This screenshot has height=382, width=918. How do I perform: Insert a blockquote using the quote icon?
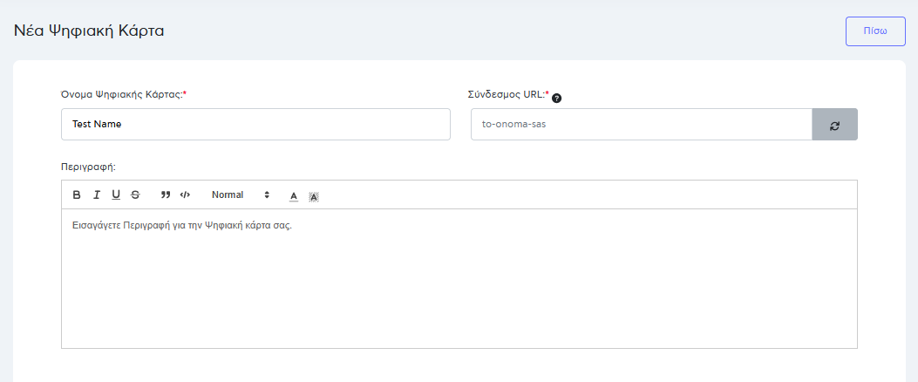pos(166,194)
